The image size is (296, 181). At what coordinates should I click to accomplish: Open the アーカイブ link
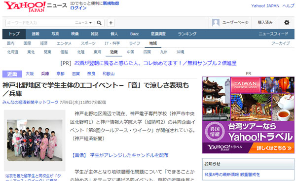click(280, 43)
